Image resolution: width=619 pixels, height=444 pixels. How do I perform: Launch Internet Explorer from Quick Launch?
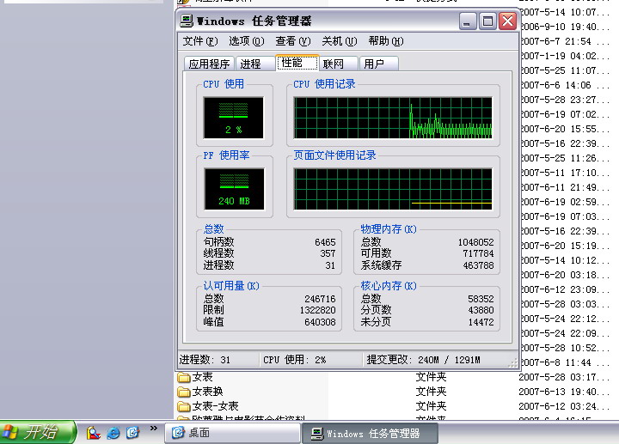tap(113, 433)
